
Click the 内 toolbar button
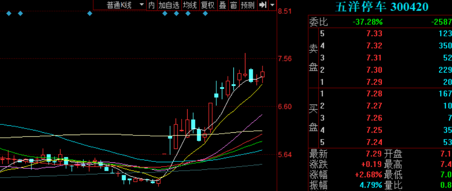[152, 5]
